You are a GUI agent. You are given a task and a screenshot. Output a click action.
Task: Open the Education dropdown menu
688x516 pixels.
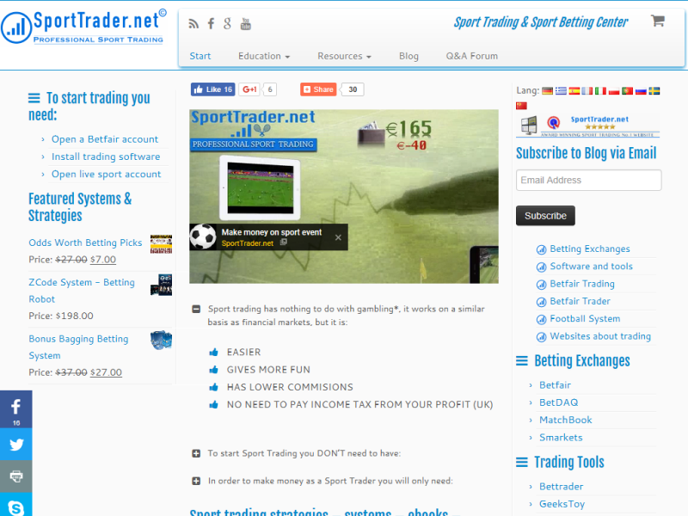pos(264,56)
